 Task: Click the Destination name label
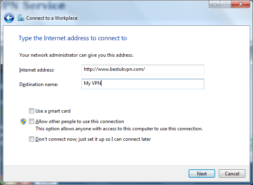[x=39, y=84]
